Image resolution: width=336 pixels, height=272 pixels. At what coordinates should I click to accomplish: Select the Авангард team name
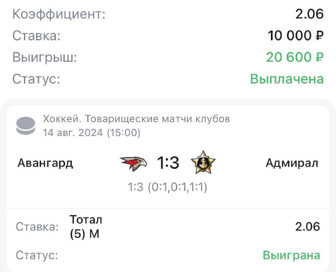pyautogui.click(x=45, y=163)
